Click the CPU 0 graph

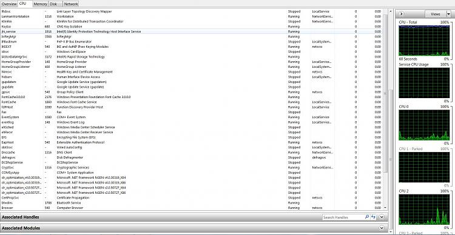[x=424, y=125]
